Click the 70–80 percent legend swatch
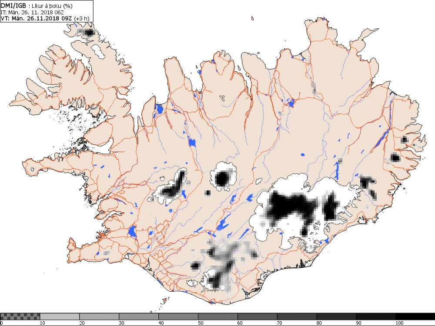The height and width of the screenshot is (326, 435). (297, 316)
